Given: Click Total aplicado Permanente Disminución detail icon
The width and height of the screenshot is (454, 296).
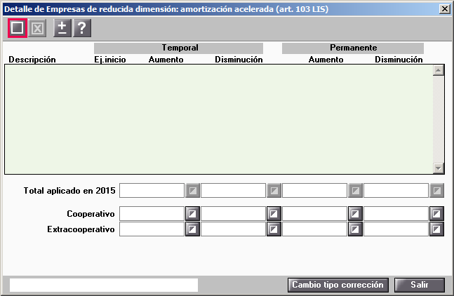Looking at the screenshot, I should tap(436, 190).
